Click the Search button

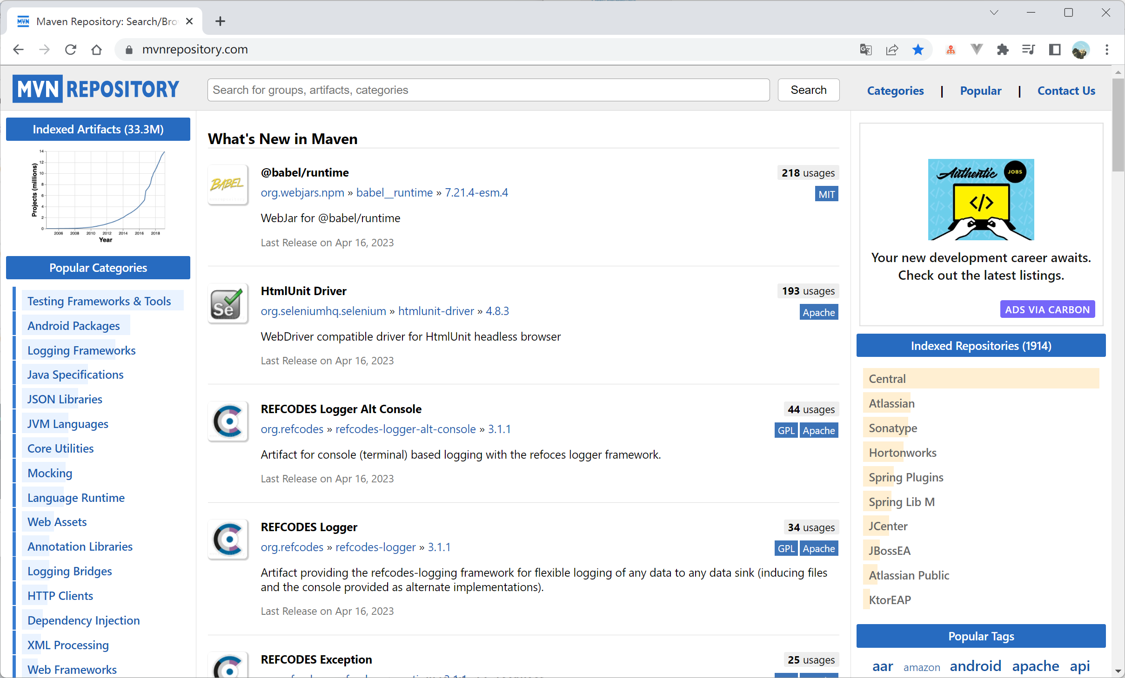point(809,90)
